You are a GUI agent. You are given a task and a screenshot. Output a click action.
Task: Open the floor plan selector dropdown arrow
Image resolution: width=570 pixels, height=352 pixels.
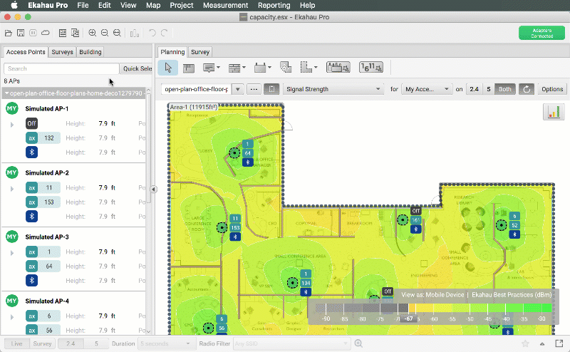[x=238, y=89]
